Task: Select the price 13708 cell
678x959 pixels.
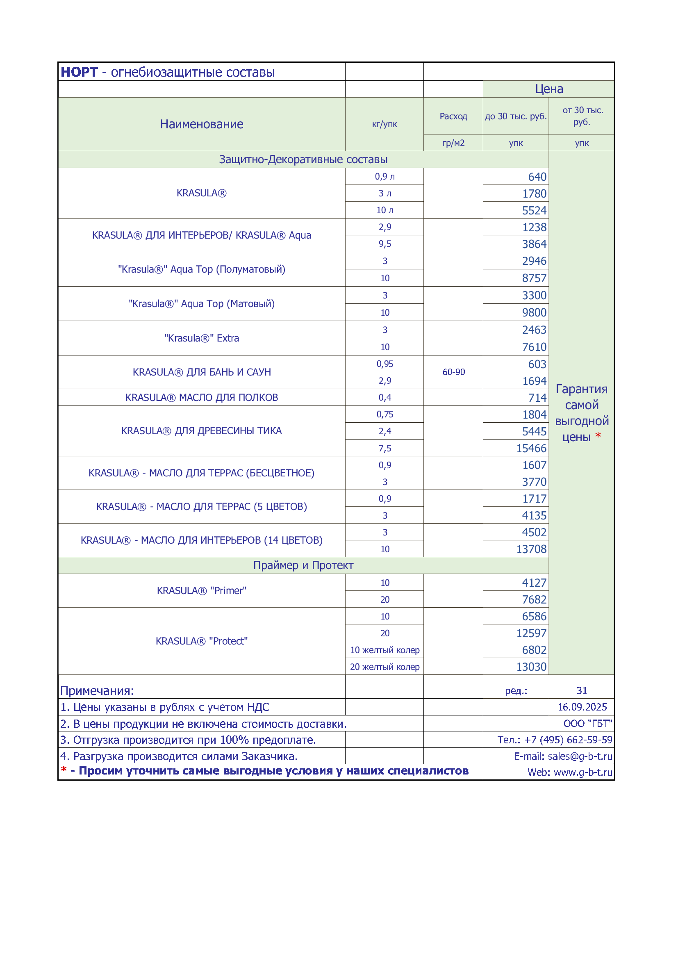Action: click(516, 549)
